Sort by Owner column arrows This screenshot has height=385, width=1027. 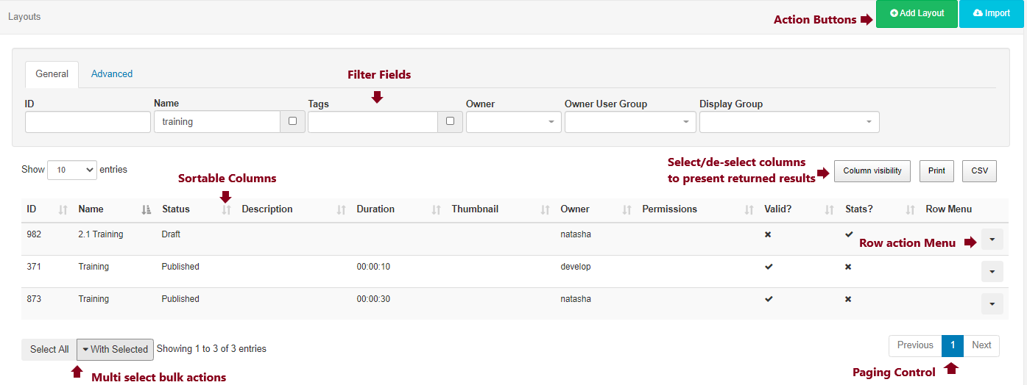pyautogui.click(x=627, y=210)
